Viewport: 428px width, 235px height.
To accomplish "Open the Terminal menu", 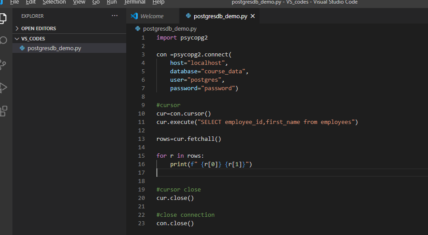I will 135,2.
